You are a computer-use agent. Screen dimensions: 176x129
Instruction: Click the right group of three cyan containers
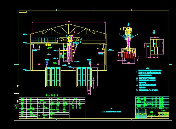coord(84,77)
